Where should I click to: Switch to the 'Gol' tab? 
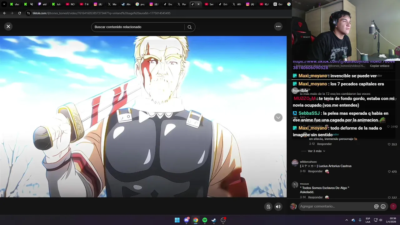[x=278, y=4]
